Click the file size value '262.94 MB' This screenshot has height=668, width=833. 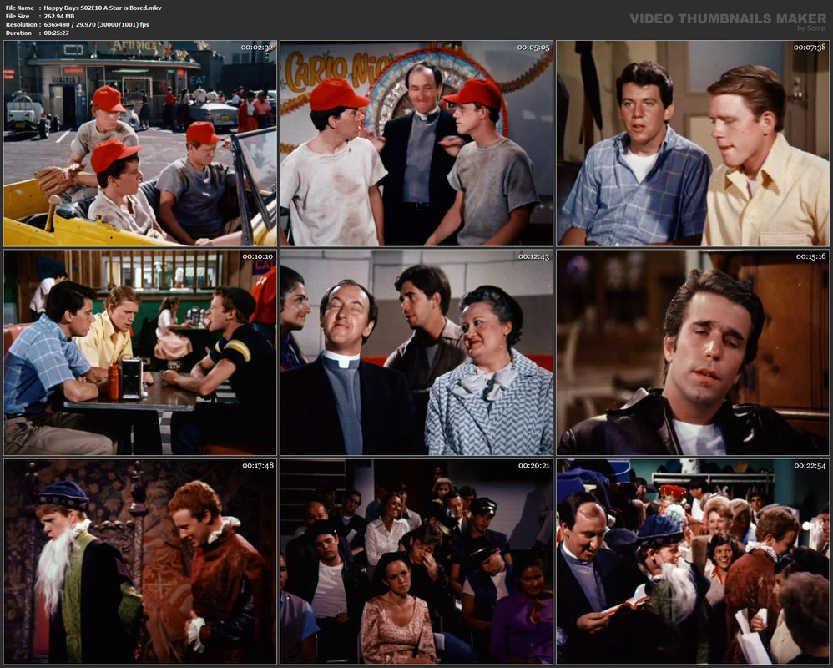[x=59, y=17]
